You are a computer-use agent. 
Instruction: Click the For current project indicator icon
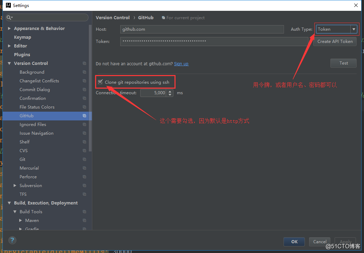tap(163, 18)
